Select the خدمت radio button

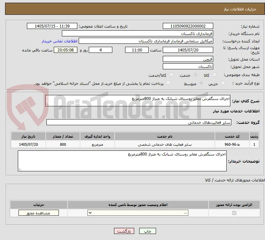pyautogui.click(x=195, y=75)
